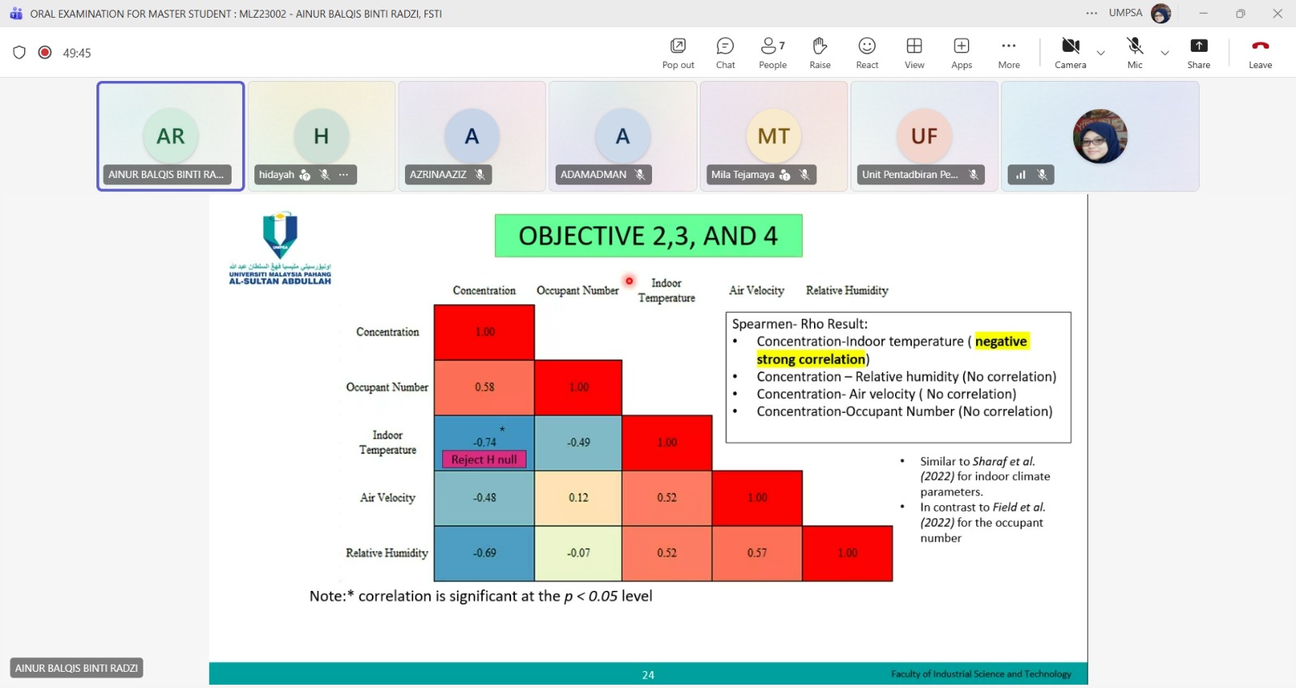Expand the Camera options arrow

click(1101, 53)
